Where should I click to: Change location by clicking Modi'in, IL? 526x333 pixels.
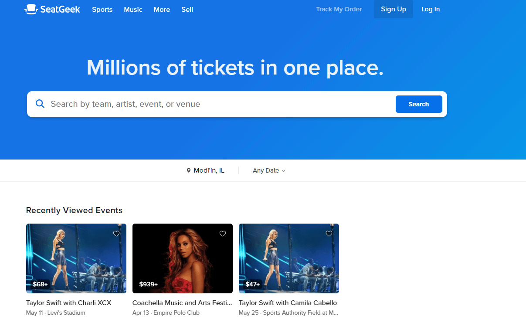click(x=209, y=170)
